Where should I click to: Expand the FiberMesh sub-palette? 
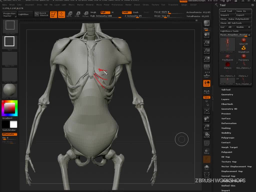(227, 104)
